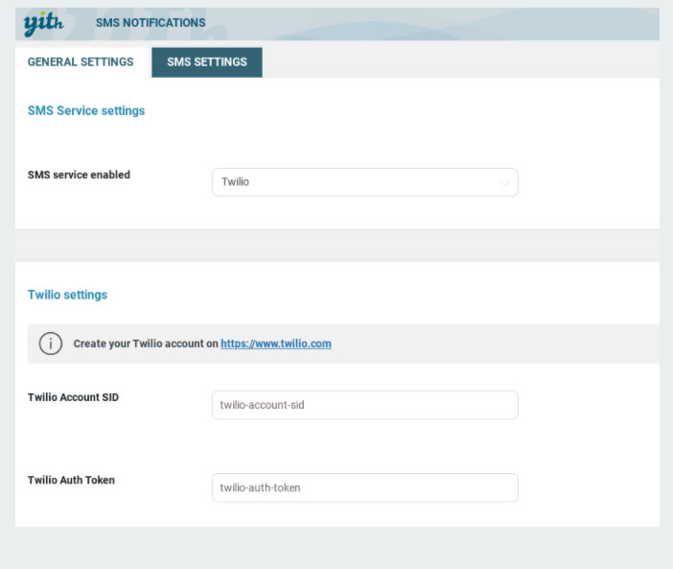Focus the Twilio Auth Token input field
This screenshot has width=673, height=569.
(x=365, y=487)
